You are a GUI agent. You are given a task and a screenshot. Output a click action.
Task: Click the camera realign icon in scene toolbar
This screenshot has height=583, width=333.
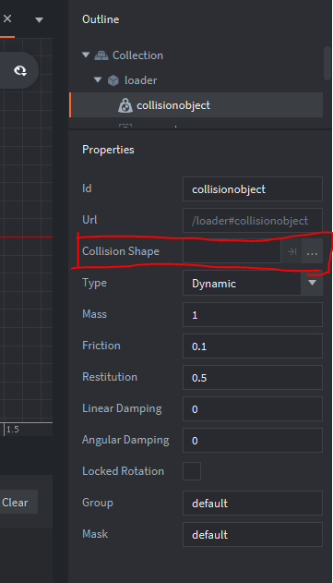pyautogui.click(x=20, y=70)
